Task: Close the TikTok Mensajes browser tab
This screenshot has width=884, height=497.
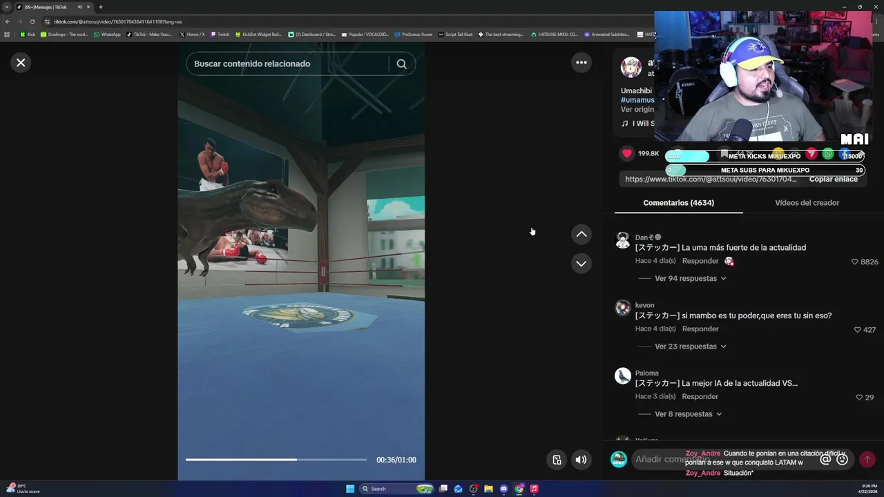Action: tap(88, 7)
